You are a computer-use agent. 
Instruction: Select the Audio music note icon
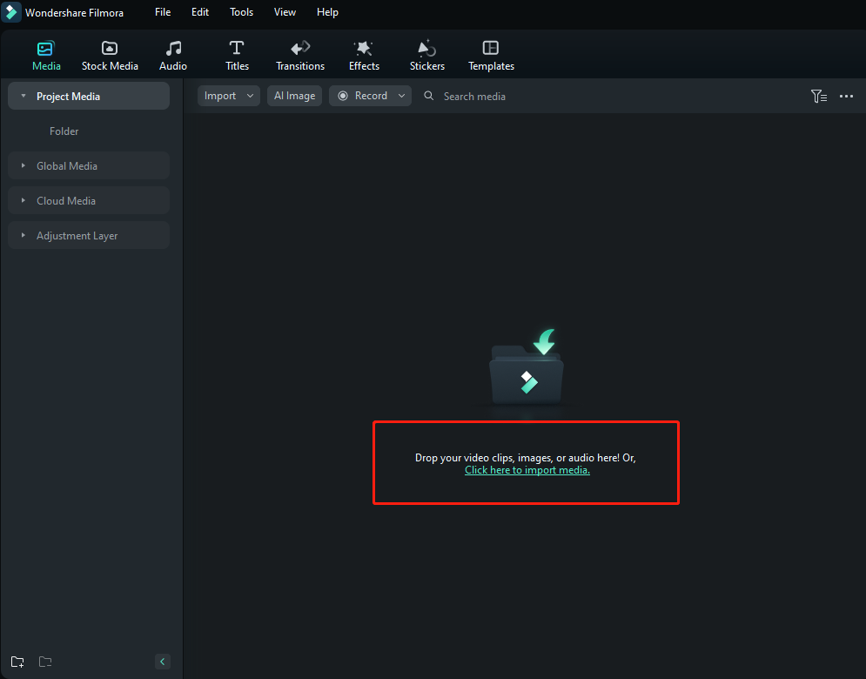click(x=173, y=49)
